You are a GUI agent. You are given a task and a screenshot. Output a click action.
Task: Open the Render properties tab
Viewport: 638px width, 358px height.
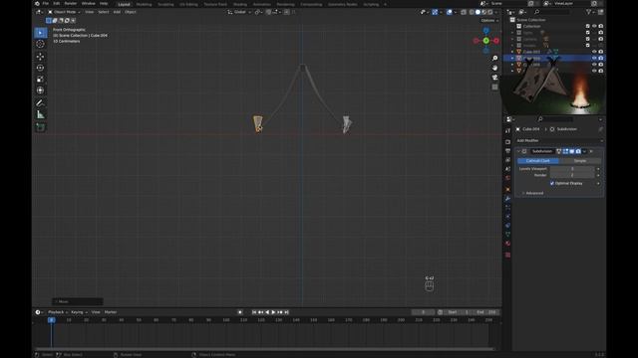(x=507, y=142)
